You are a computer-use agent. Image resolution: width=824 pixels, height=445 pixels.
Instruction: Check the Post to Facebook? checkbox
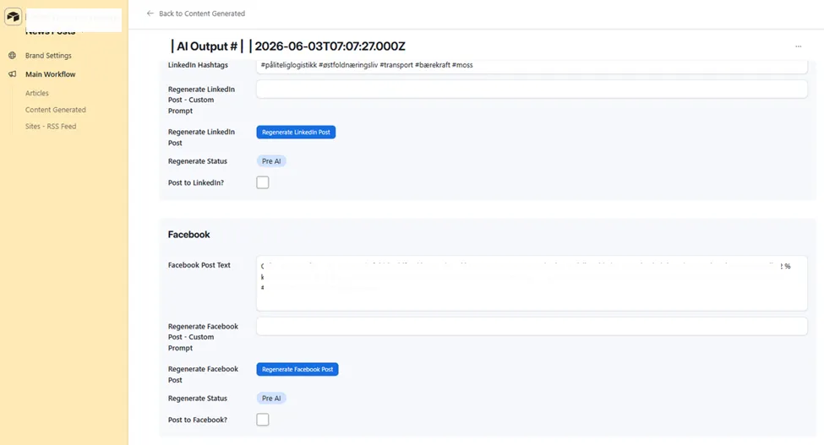263,420
